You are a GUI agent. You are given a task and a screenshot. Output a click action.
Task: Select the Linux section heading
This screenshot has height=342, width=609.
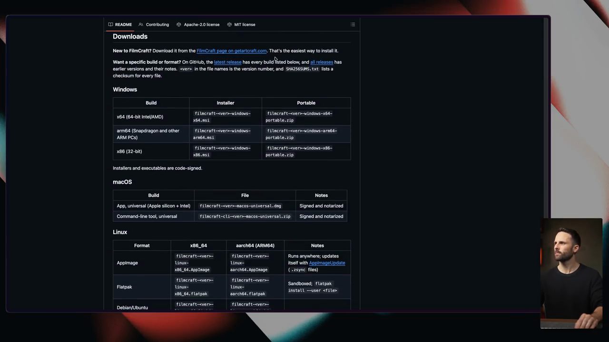pos(120,232)
